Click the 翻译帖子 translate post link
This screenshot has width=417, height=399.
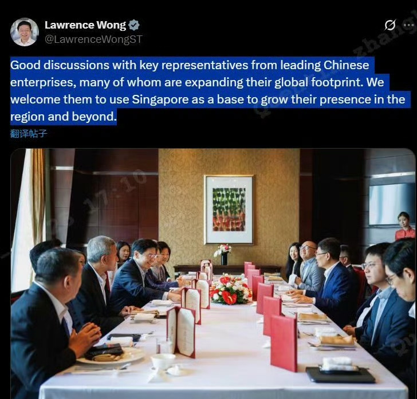pyautogui.click(x=29, y=134)
